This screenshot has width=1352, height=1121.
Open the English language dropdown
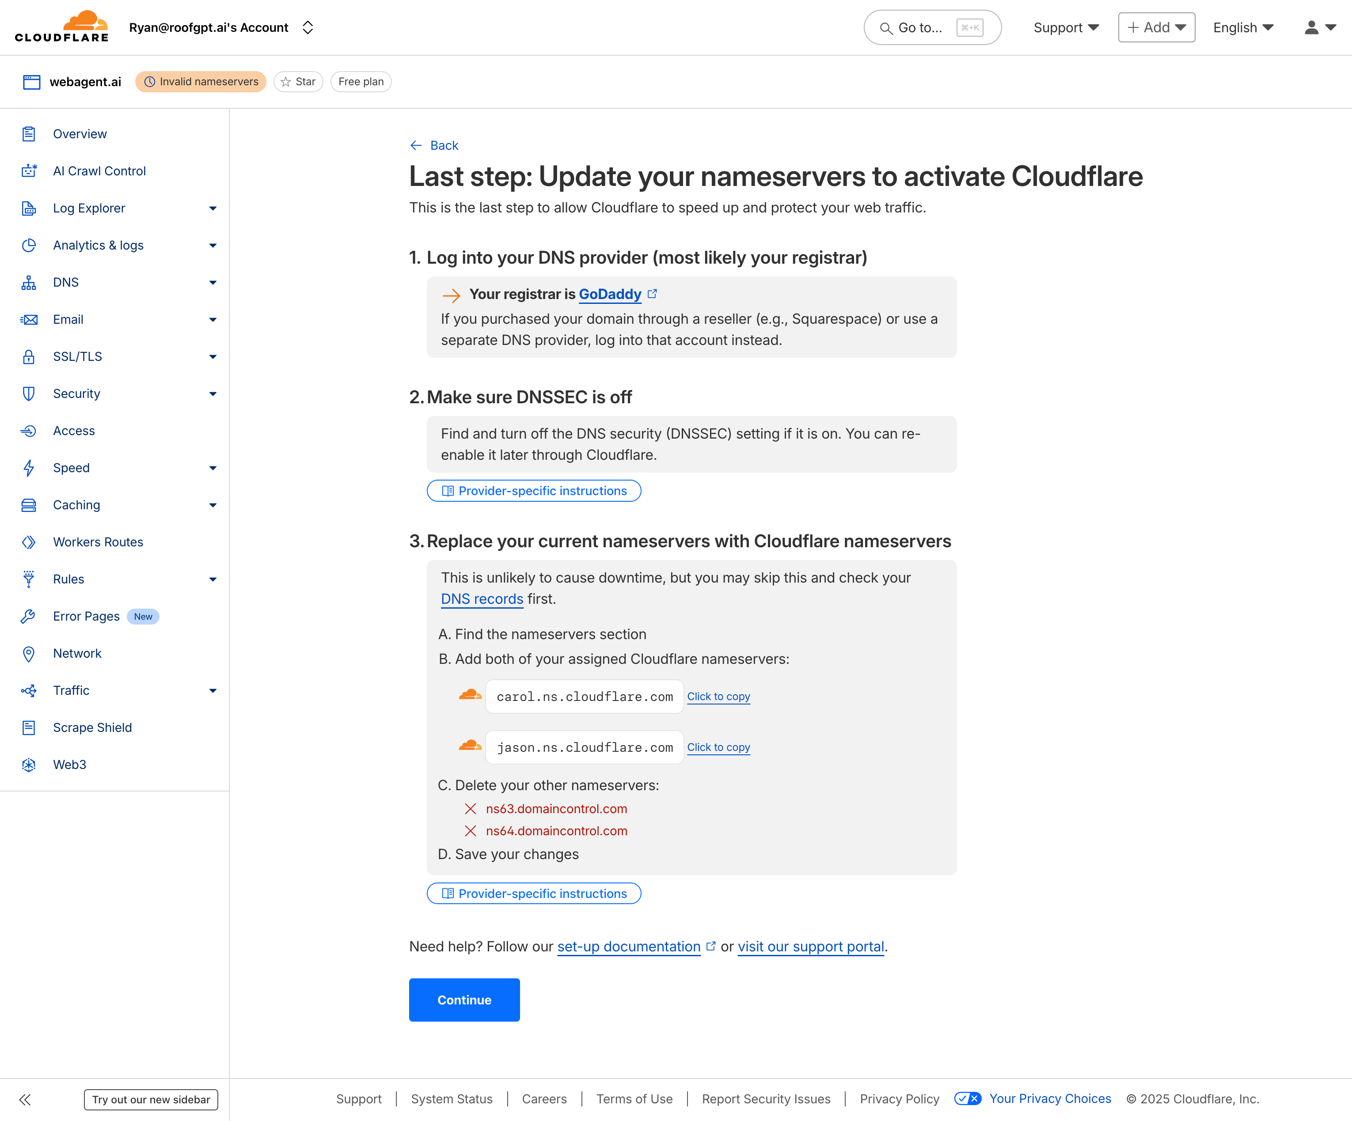pyautogui.click(x=1242, y=27)
